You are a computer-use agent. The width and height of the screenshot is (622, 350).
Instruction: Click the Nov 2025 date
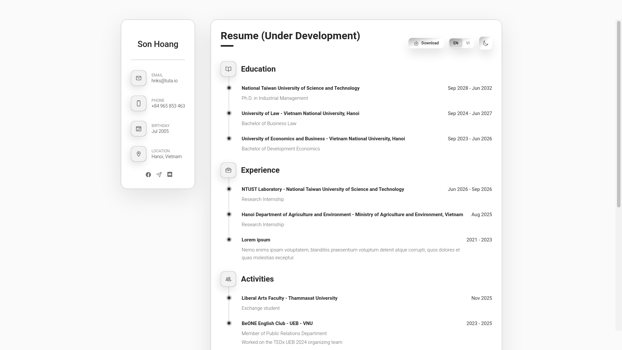click(x=482, y=298)
